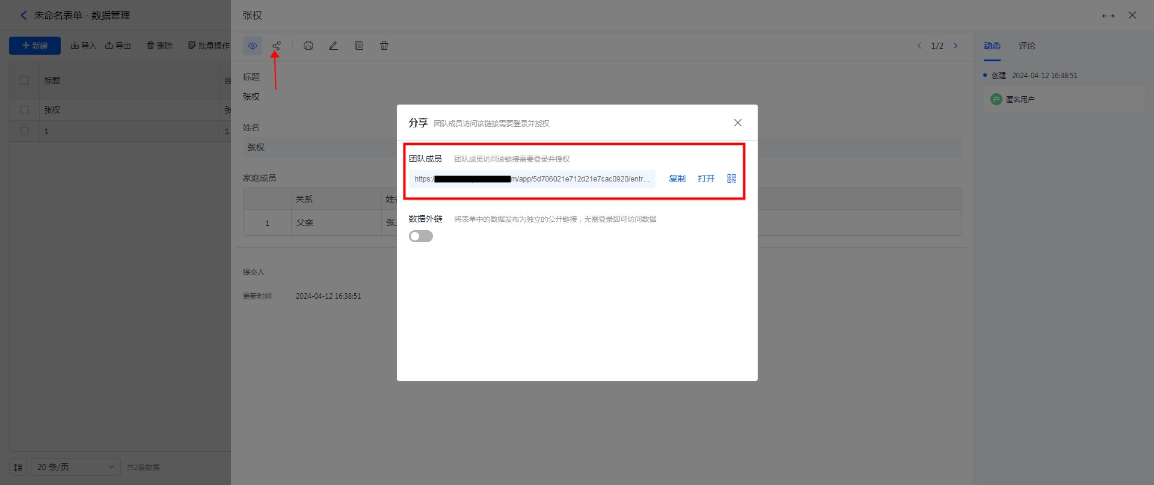Open the 20 条/页 page size dropdown

coord(76,467)
